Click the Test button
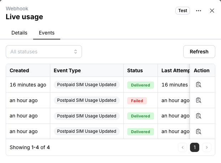The width and height of the screenshot is (221, 163). [x=183, y=11]
